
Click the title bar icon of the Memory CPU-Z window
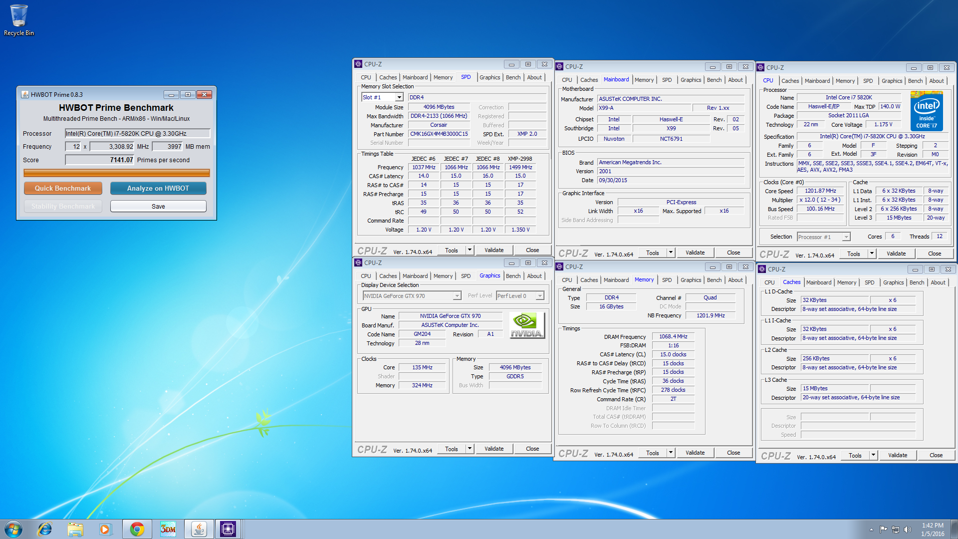click(x=560, y=267)
